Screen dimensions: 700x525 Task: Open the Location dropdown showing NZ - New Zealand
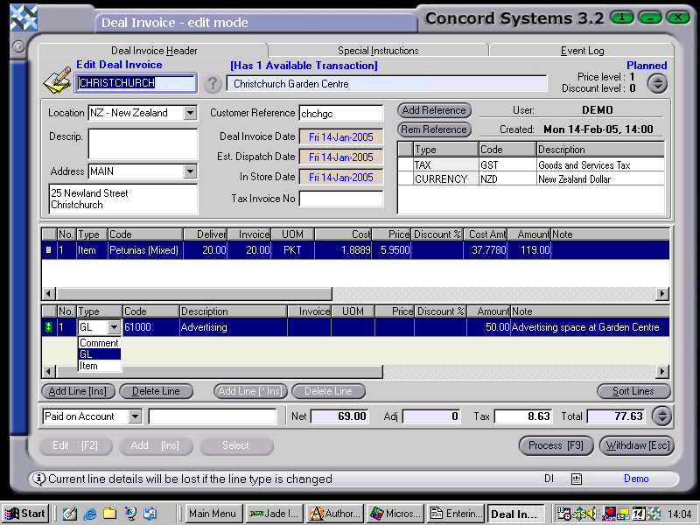click(191, 113)
